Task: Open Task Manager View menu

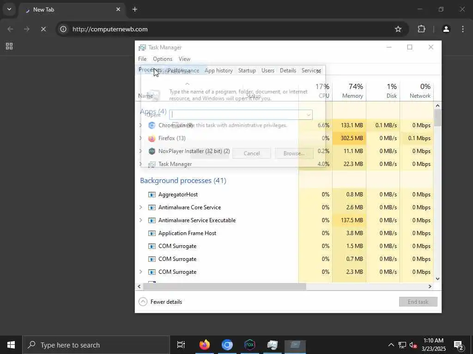Action: pos(184,59)
